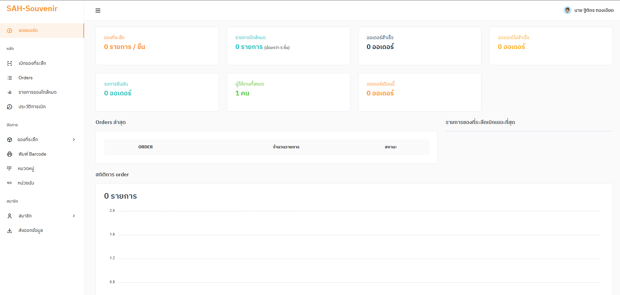Click the SAH-Souvenir logo link
This screenshot has height=295, width=620.
(32, 9)
